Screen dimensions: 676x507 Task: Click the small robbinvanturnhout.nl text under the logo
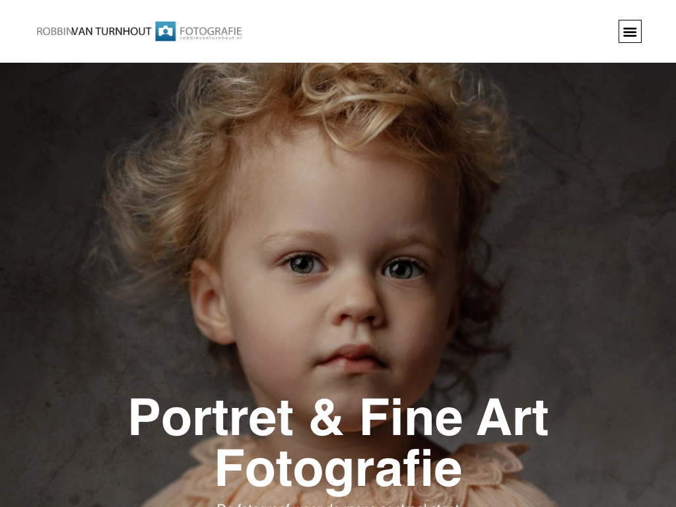click(211, 38)
